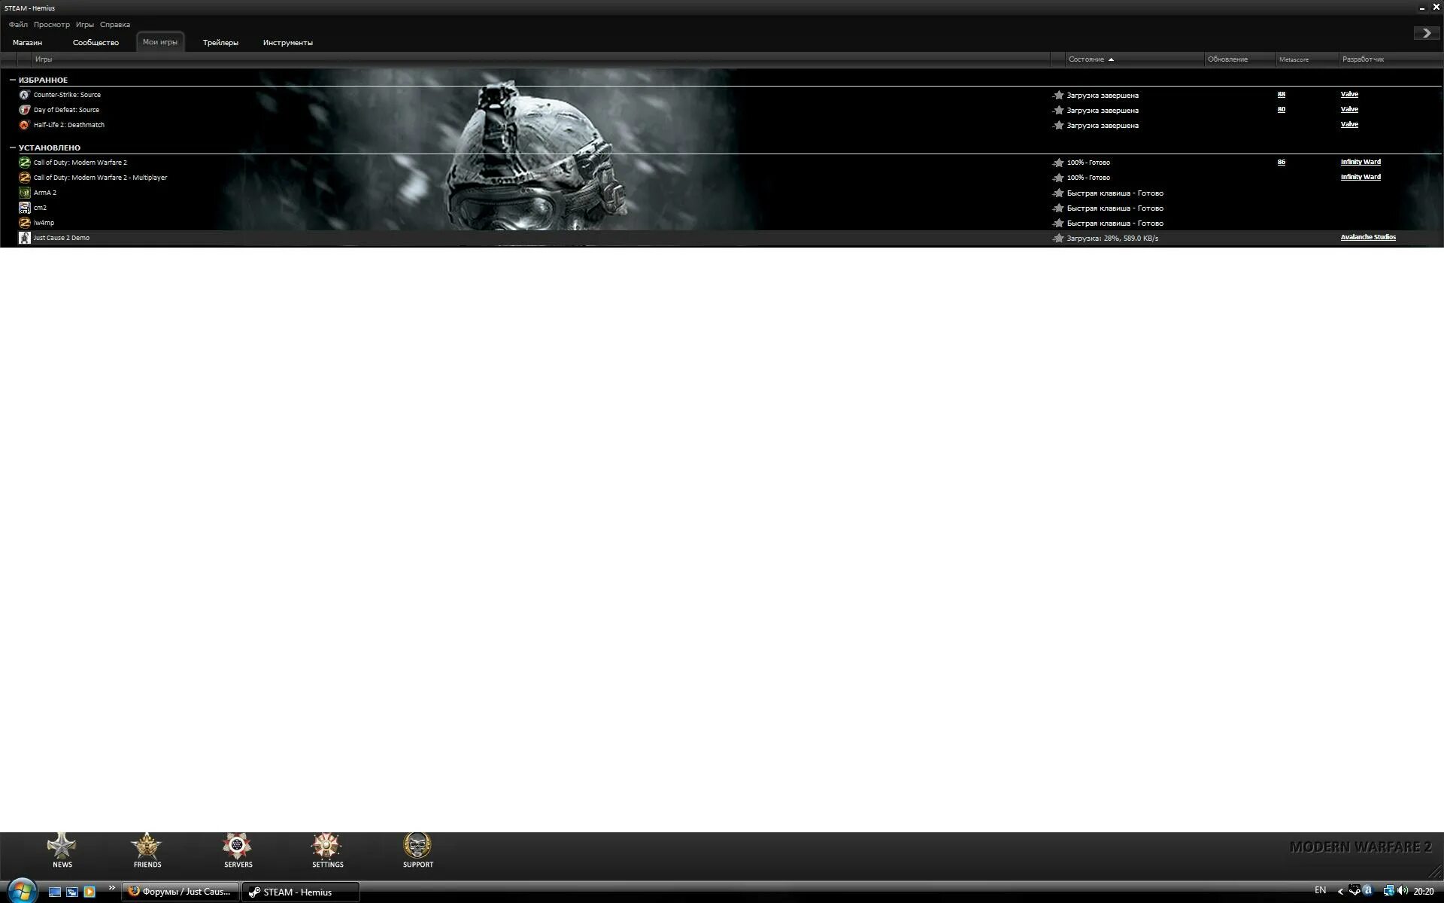The width and height of the screenshot is (1444, 903).
Task: Click the Counter-Strike: Source game icon
Action: coord(24,95)
